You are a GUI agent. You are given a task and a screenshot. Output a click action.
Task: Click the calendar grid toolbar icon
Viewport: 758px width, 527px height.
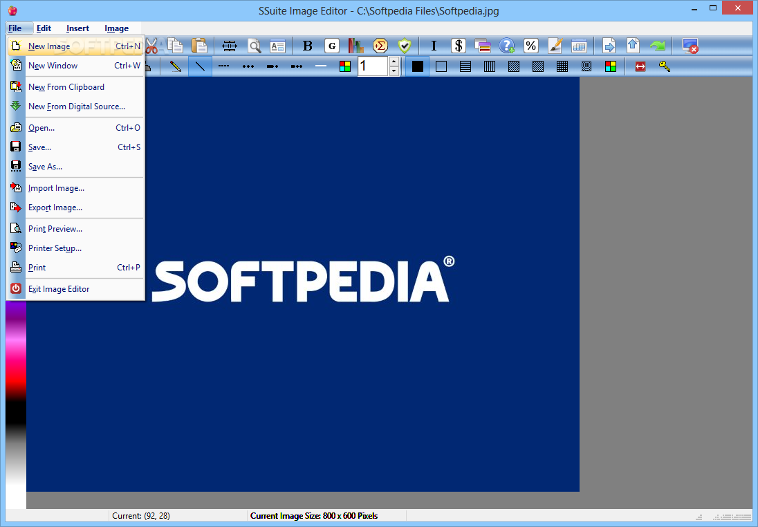579,46
